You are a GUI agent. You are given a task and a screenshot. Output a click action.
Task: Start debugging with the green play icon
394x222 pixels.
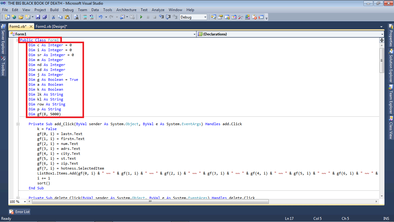click(x=141, y=17)
